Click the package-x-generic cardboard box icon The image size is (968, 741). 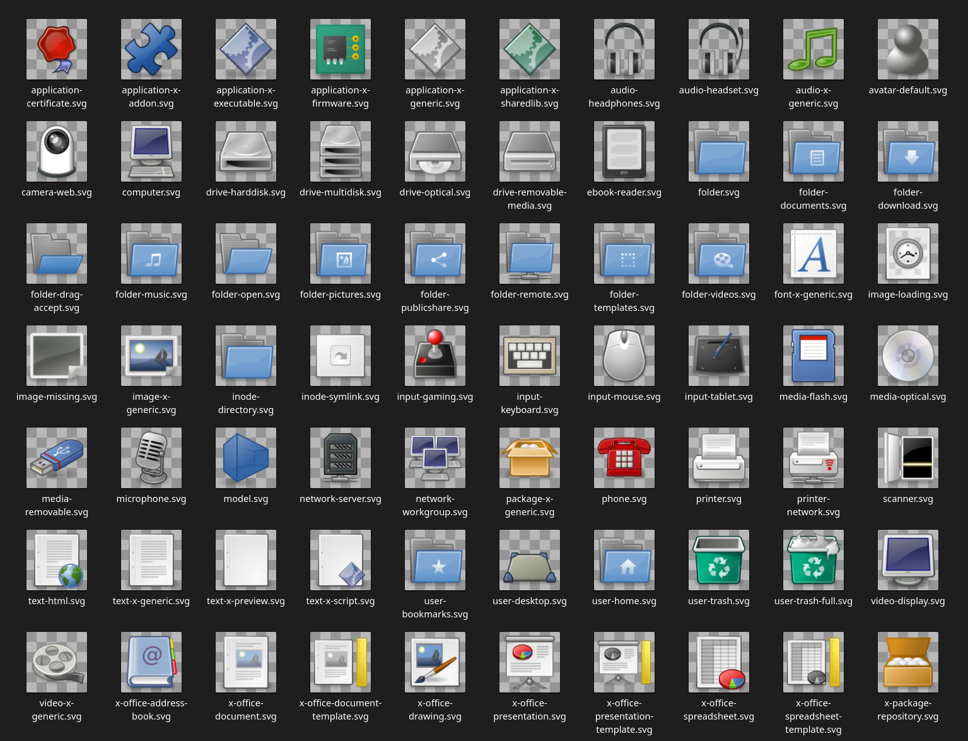tap(530, 458)
